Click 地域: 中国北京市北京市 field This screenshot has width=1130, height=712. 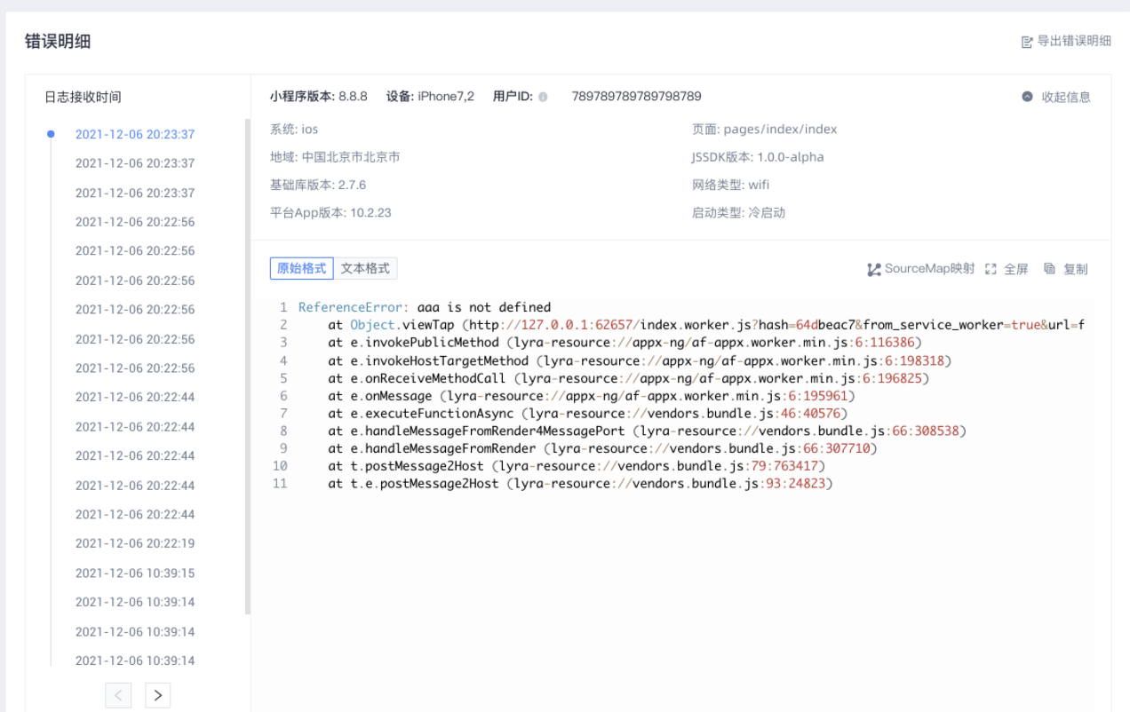pos(335,157)
